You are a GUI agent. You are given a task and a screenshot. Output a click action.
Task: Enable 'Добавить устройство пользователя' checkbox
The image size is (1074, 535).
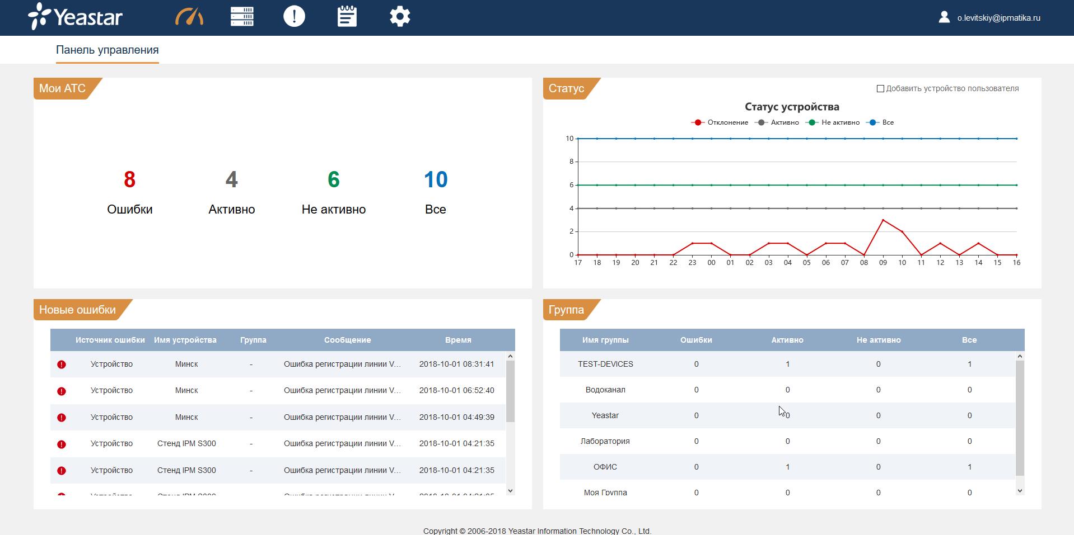[x=880, y=89]
